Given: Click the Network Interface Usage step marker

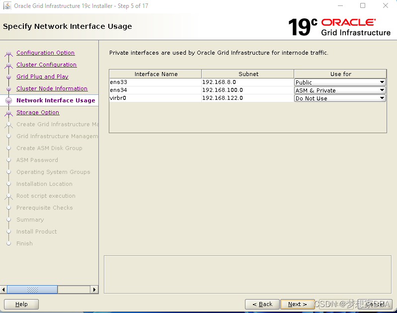Looking at the screenshot, I should (x=8, y=100).
